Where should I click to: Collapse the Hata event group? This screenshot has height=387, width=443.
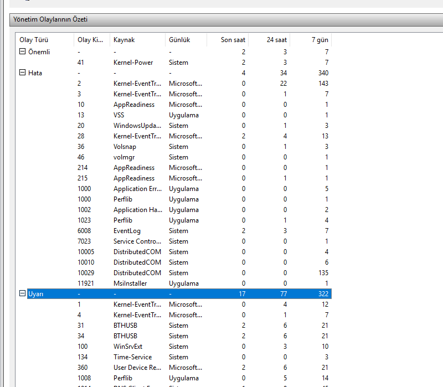point(22,73)
